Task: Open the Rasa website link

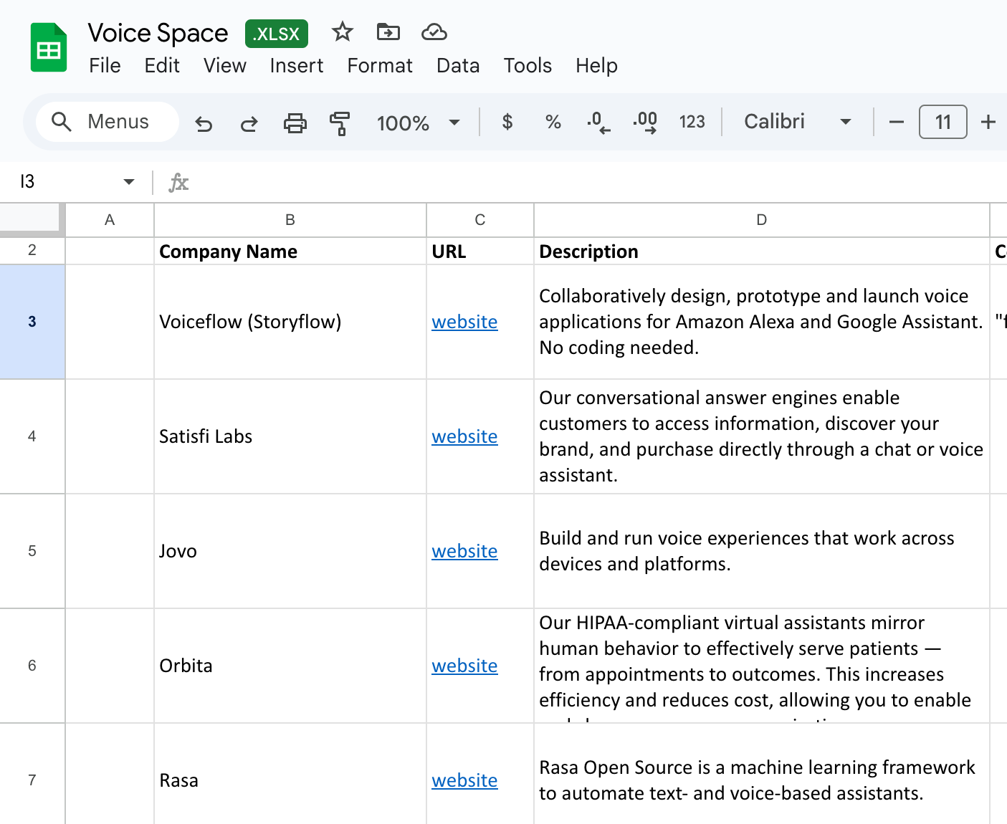Action: pos(464,781)
